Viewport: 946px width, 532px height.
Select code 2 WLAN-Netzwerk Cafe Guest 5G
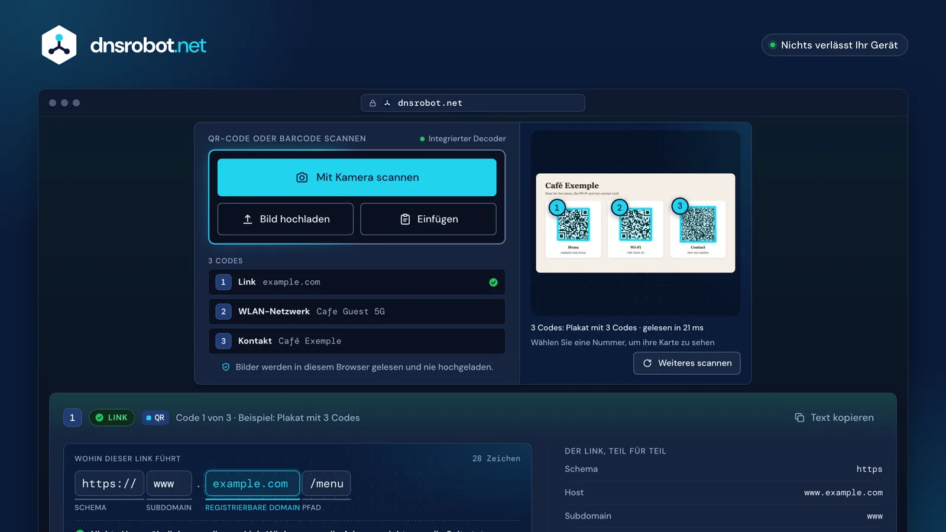[357, 312]
